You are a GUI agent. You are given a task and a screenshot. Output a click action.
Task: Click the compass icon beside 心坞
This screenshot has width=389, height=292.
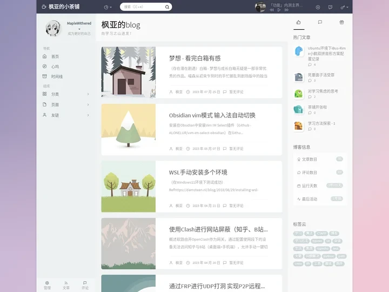[x=45, y=67]
